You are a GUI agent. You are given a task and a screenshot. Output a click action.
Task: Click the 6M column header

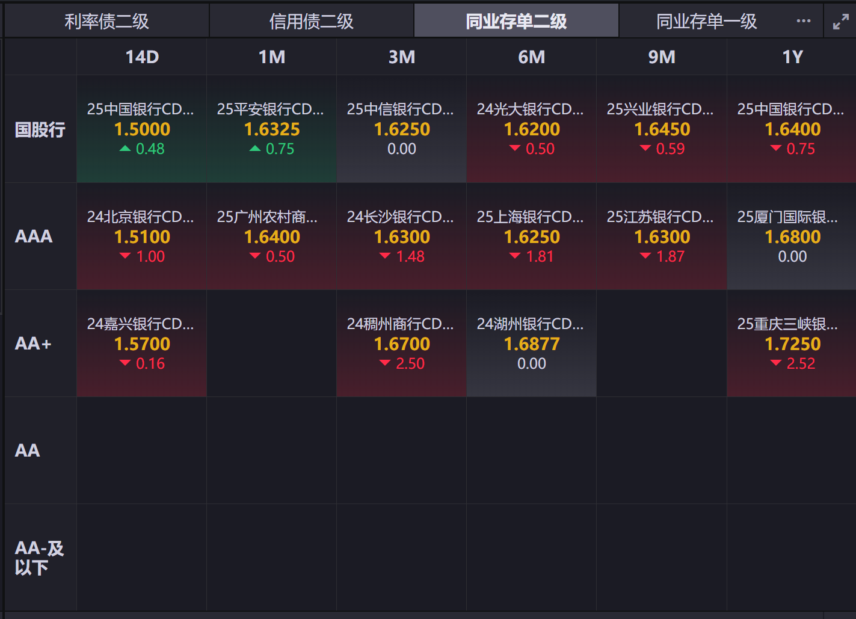click(532, 57)
